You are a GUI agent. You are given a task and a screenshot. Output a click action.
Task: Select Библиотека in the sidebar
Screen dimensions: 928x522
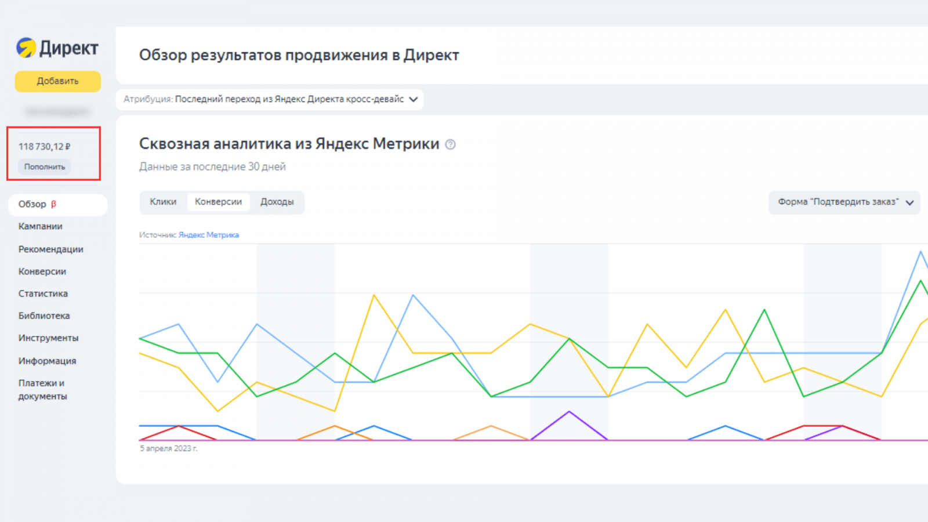[44, 316]
